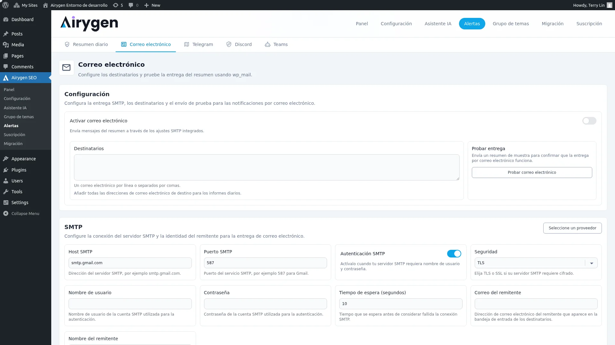Open the Seleccione un proveedor selector
This screenshot has height=345, width=615.
(572, 228)
